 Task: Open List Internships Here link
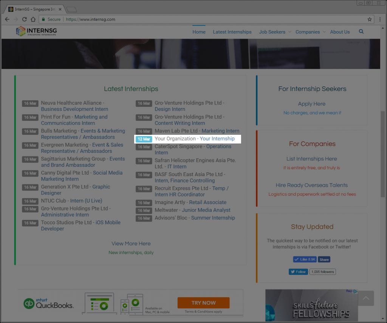coord(311,159)
